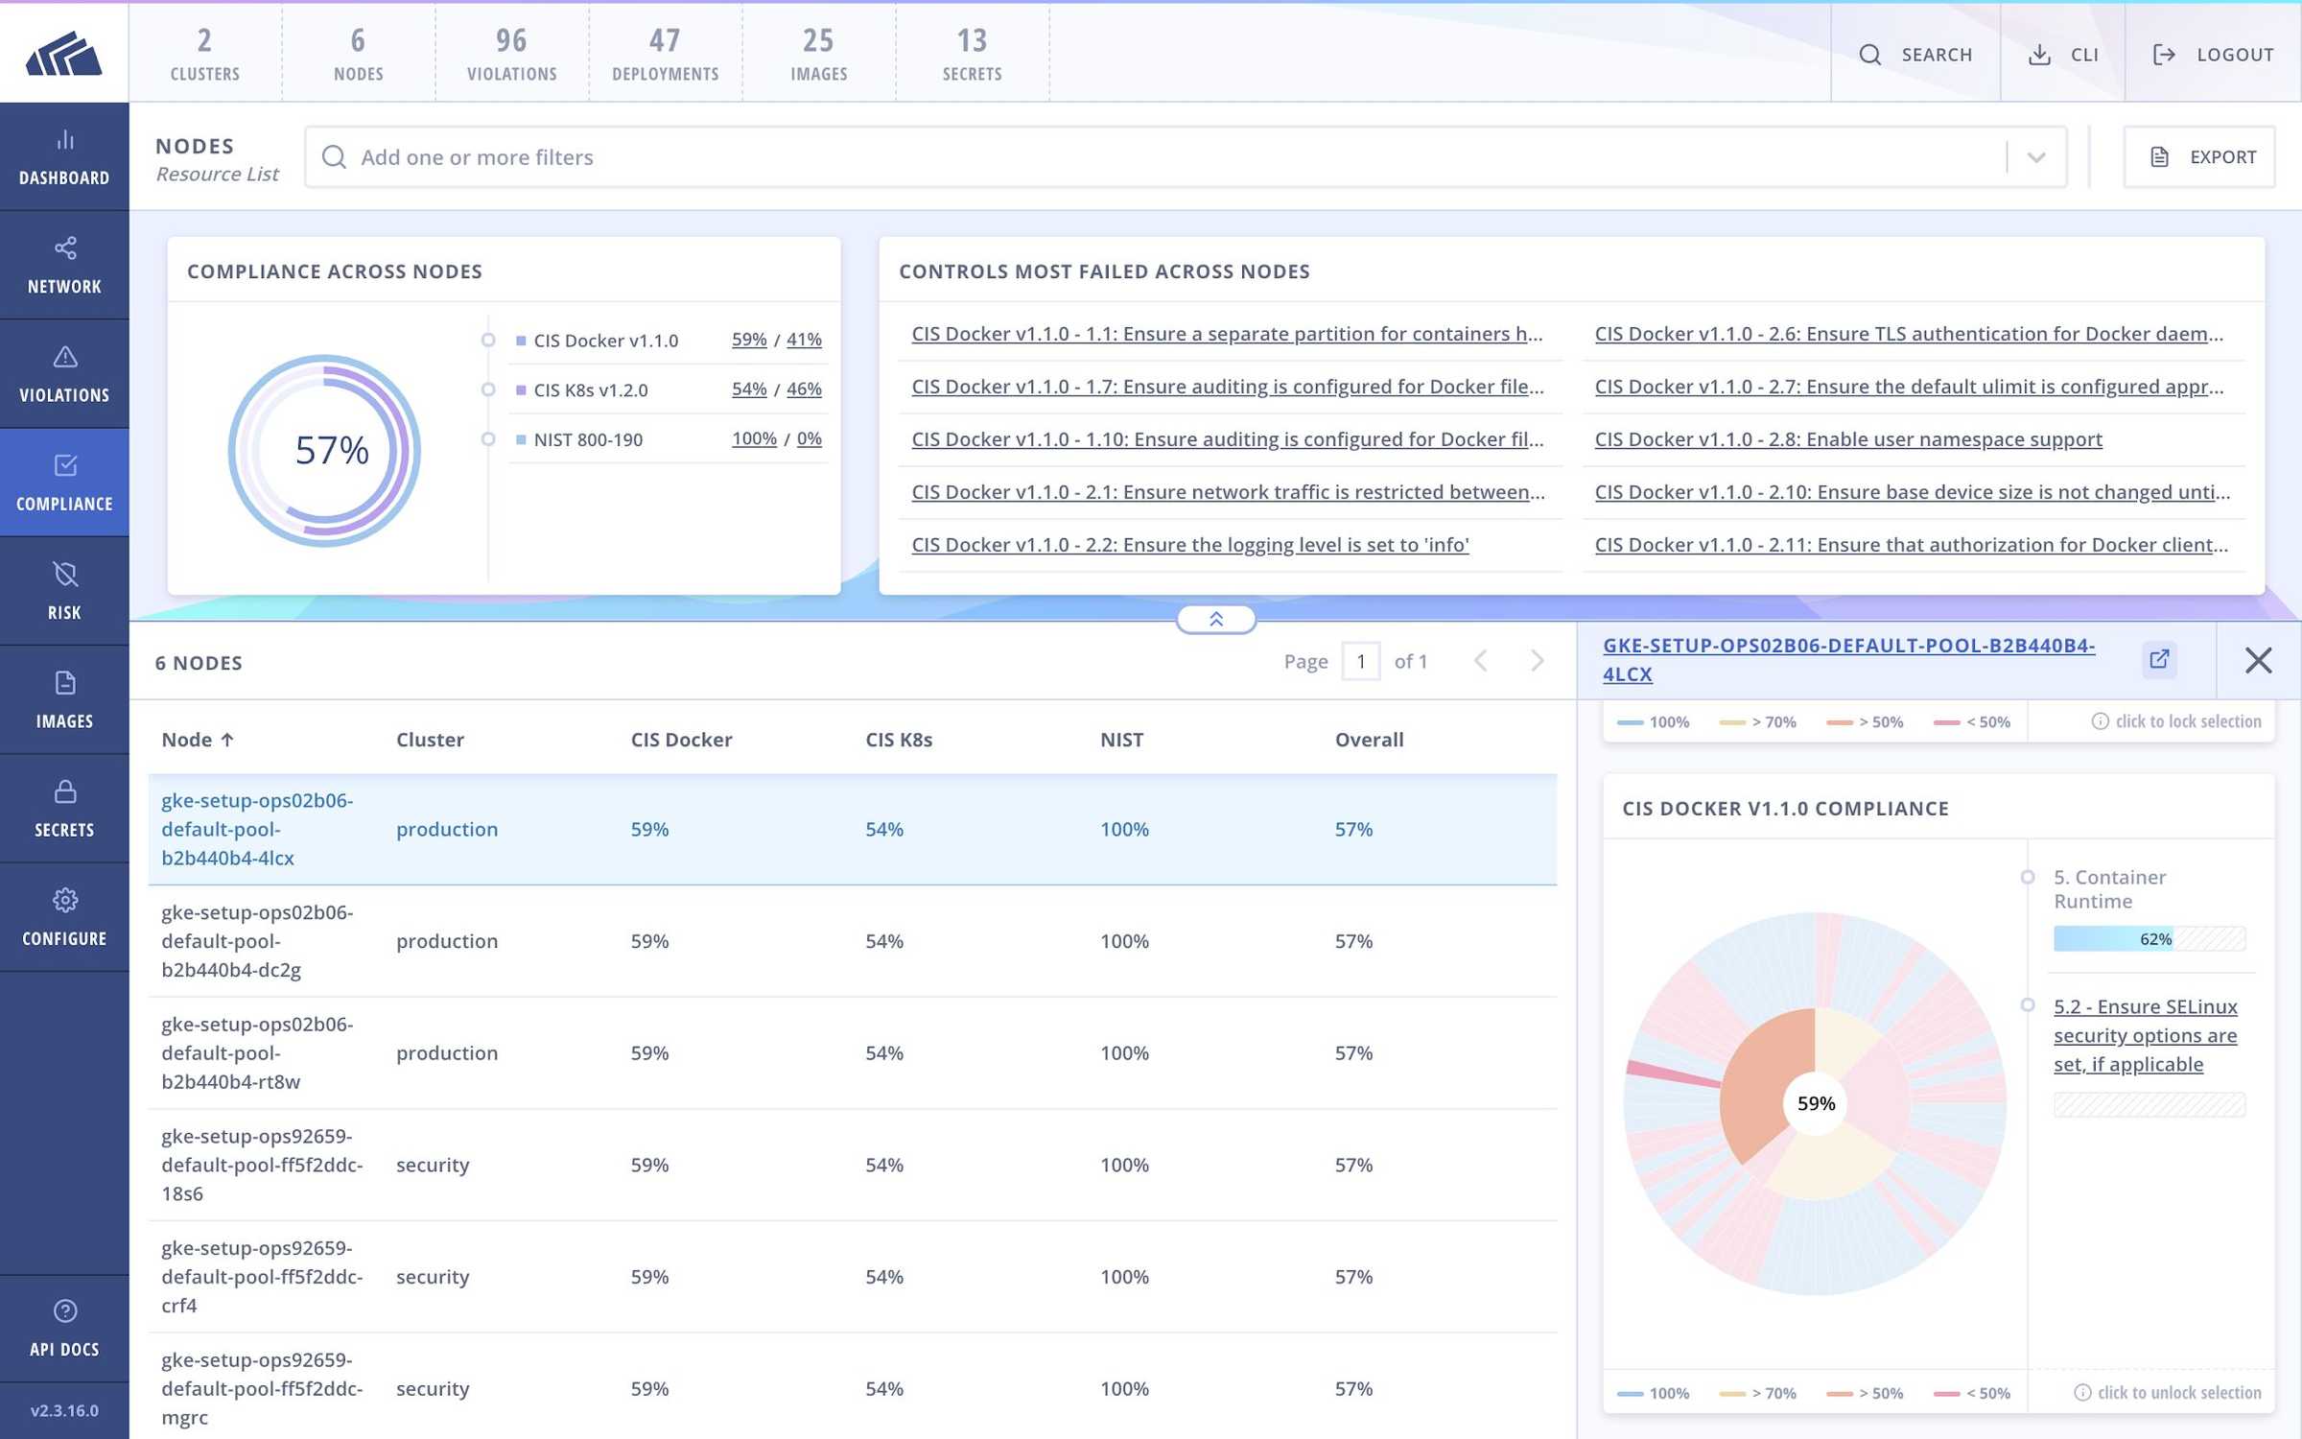
Task: Select the Compliance sidebar item
Action: point(64,483)
